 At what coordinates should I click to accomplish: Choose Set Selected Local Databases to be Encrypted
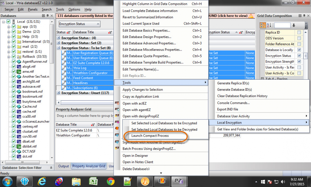point(164,123)
